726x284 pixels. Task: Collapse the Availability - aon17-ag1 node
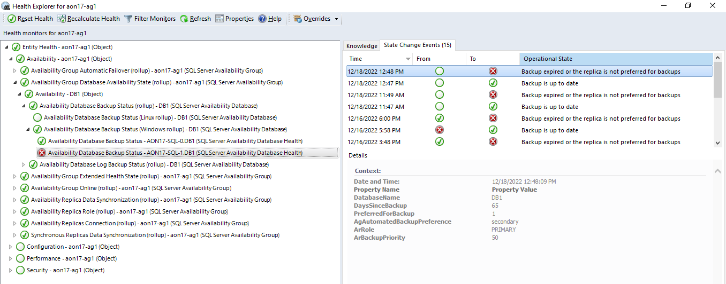pos(11,59)
